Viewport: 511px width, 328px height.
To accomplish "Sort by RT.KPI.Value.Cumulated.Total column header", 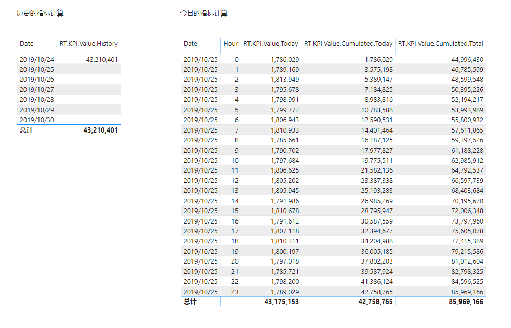I will coord(441,43).
